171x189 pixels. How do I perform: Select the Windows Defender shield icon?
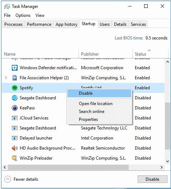pos(15,68)
